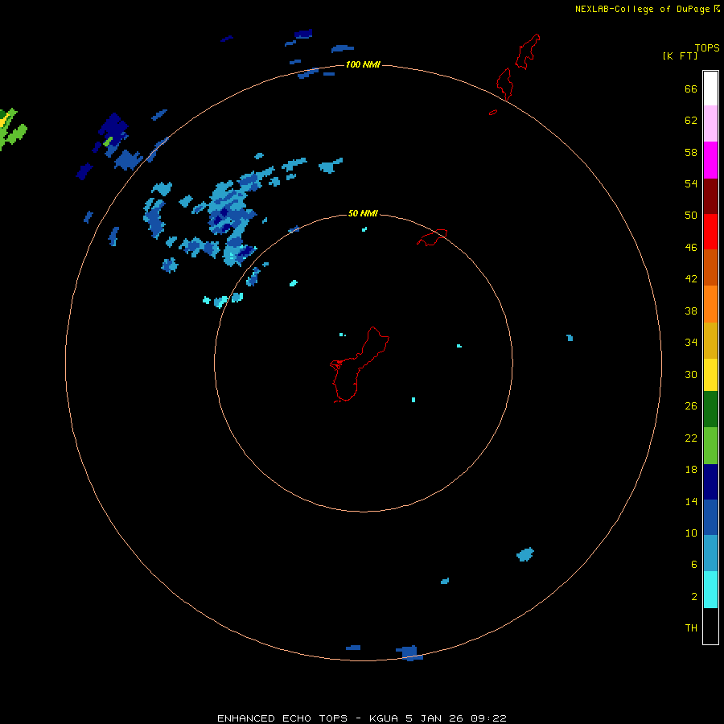Click the KGUA station identifier
This screenshot has width=724, height=724.
tap(385, 718)
